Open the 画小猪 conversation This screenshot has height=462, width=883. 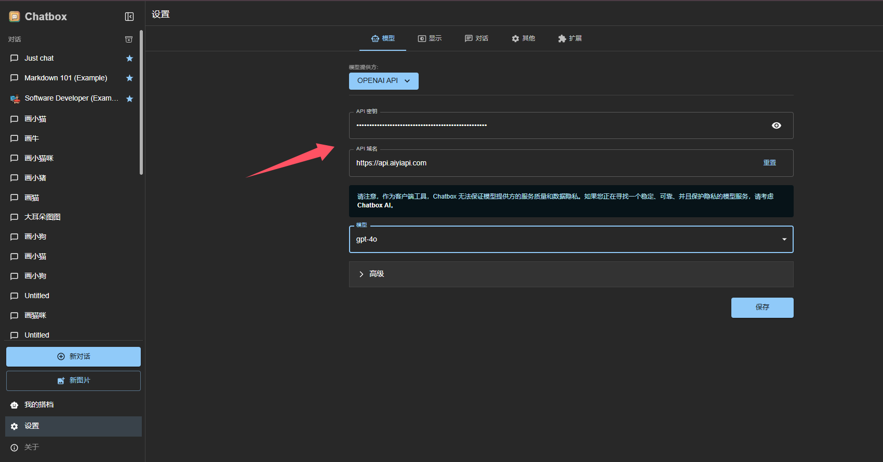tap(72, 178)
